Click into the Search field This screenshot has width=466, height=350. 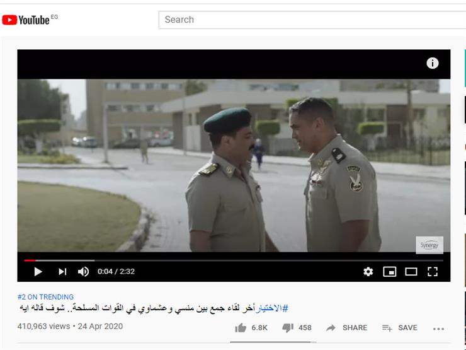tap(312, 20)
